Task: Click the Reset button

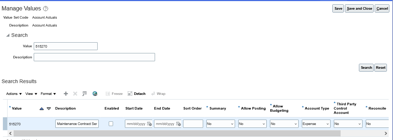Action: (x=380, y=68)
